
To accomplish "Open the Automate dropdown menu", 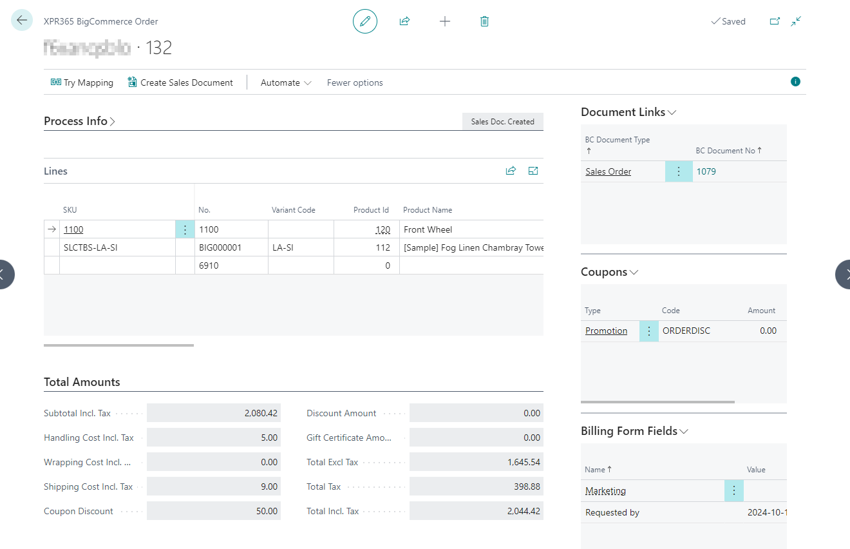I will click(x=286, y=82).
